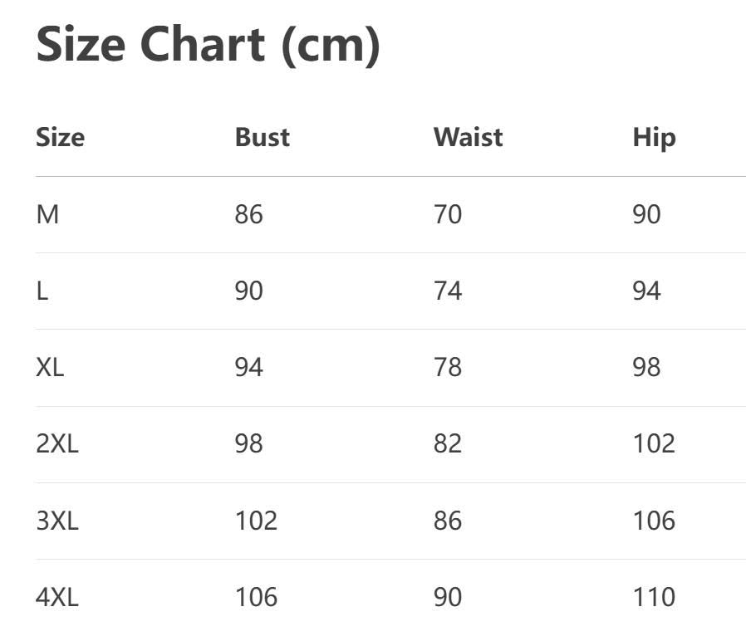Click the Bust column header

pos(263,137)
